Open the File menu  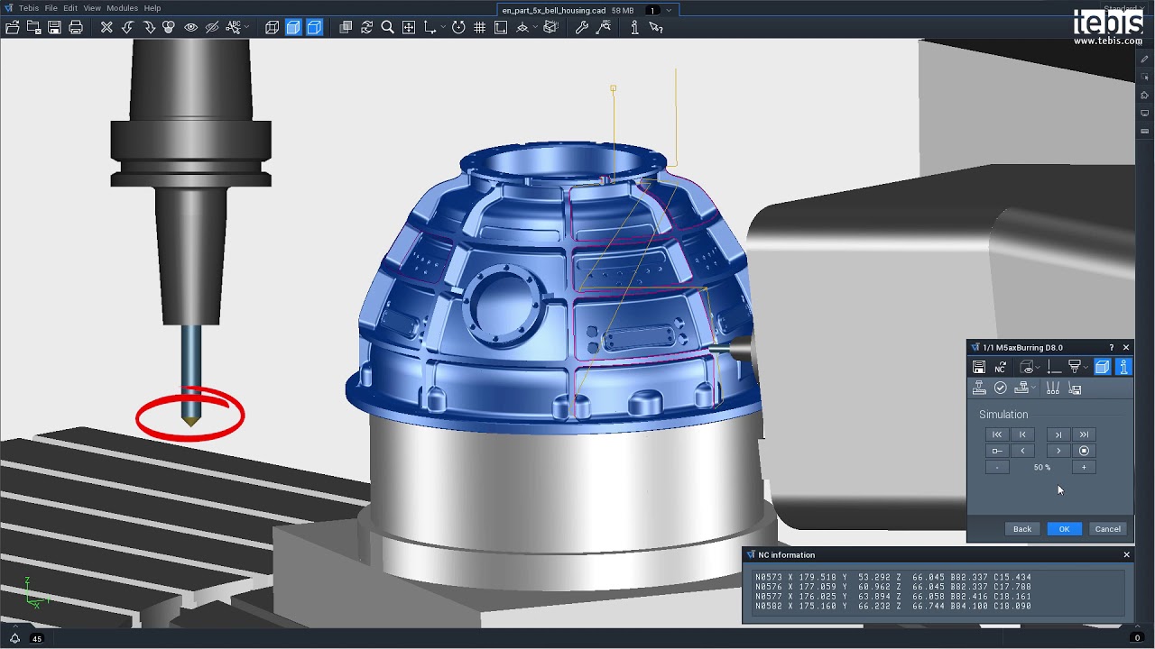[51, 8]
